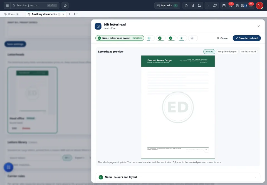
Task: Open the calendar icon in top toolbar
Action: [224, 6]
